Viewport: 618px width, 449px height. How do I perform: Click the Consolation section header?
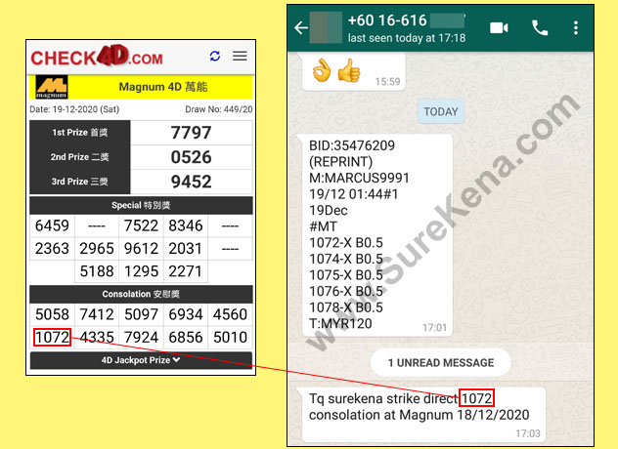(141, 294)
